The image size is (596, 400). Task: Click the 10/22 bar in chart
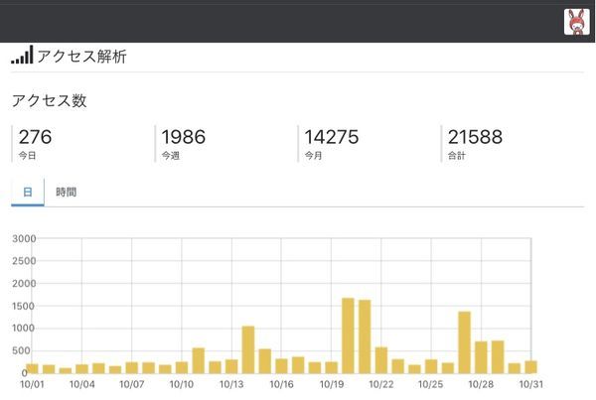click(x=381, y=360)
